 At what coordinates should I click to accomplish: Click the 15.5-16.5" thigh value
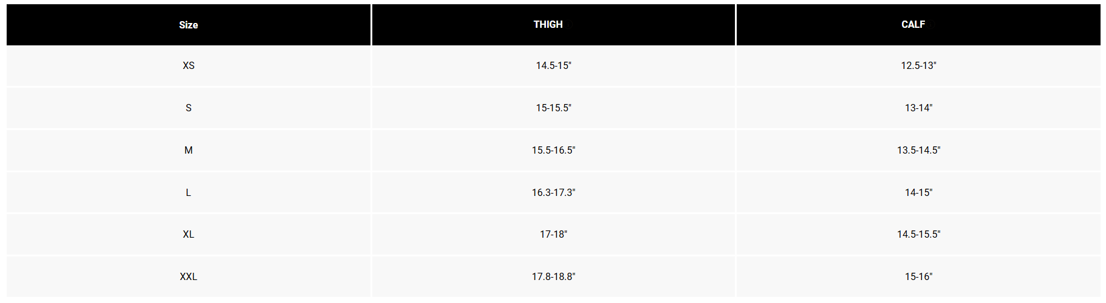click(x=553, y=151)
